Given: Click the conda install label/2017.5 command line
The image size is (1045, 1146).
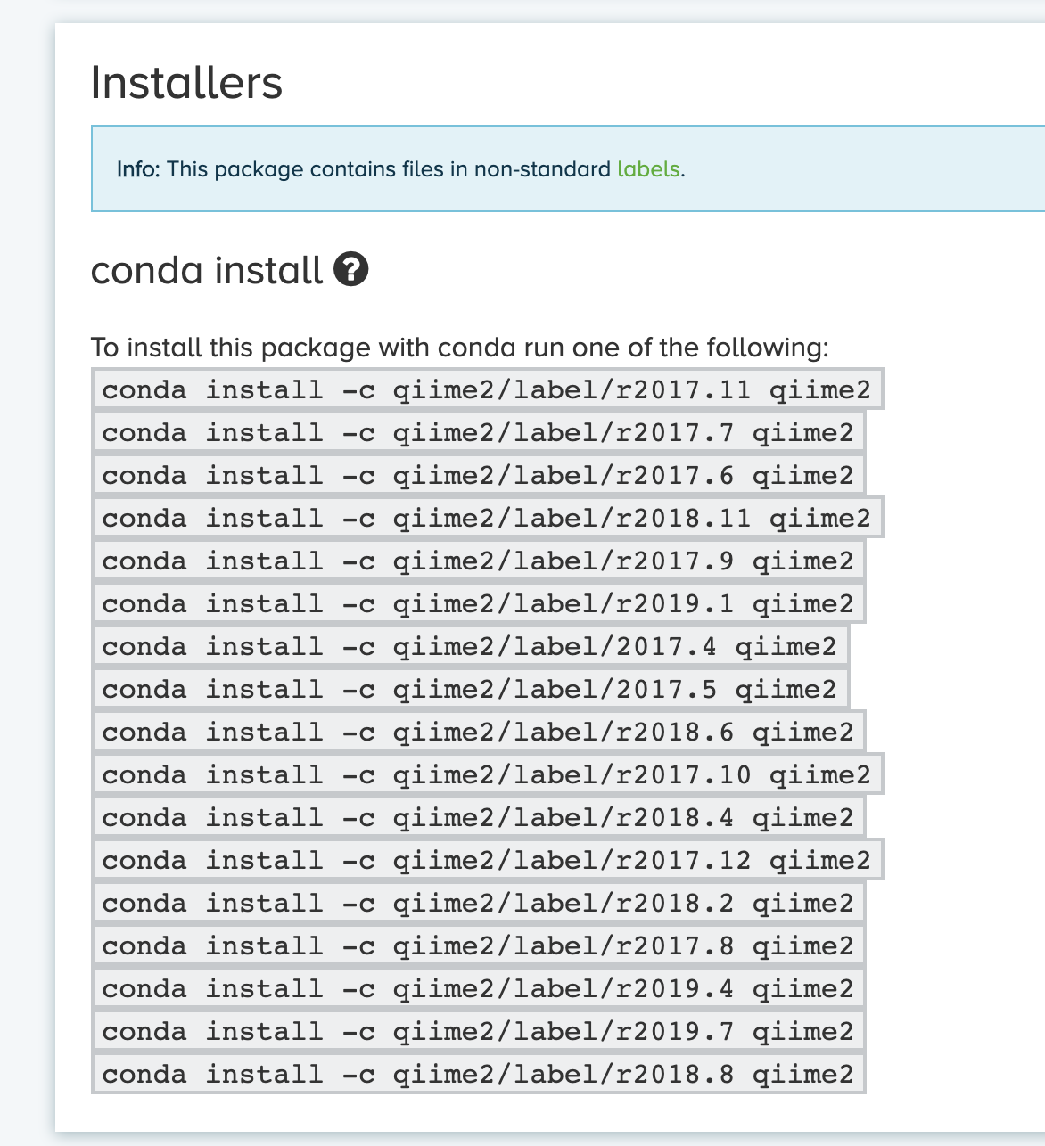Looking at the screenshot, I should pos(470,689).
